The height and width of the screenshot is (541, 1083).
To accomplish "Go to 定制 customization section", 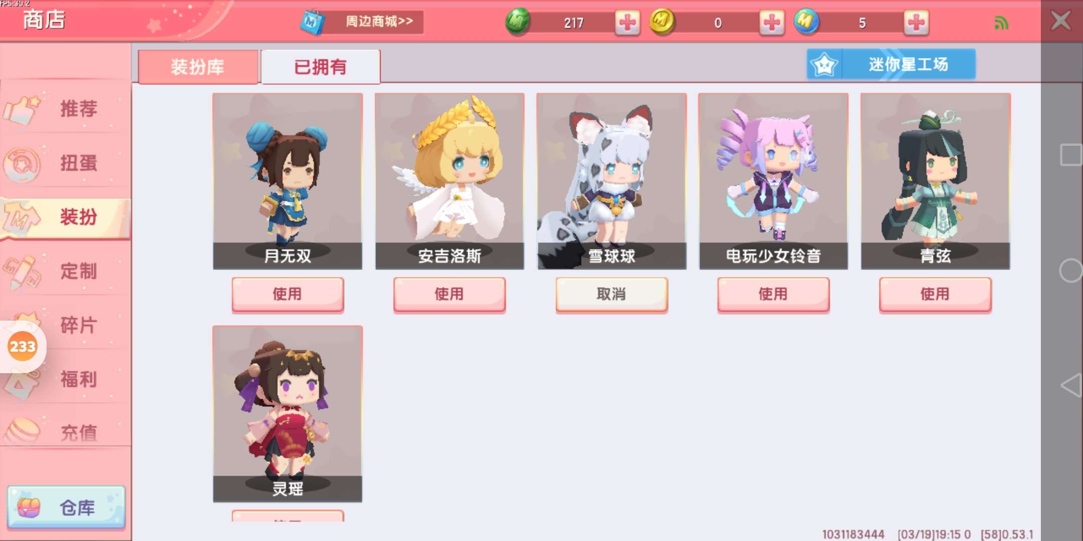I will tap(65, 271).
